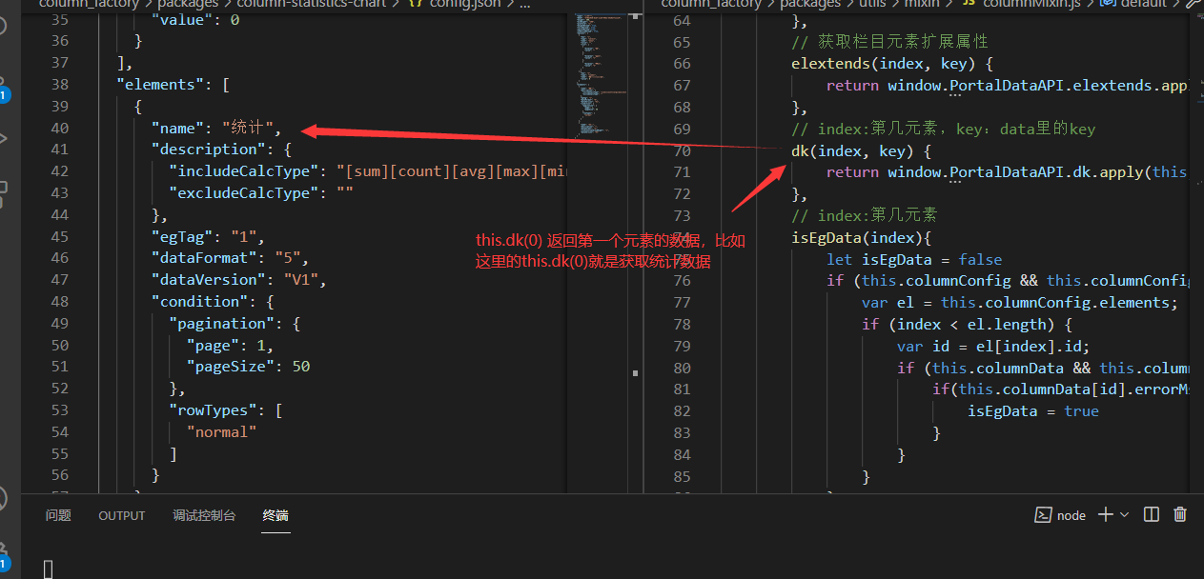Click the "includeCalcType" key

tap(243, 171)
